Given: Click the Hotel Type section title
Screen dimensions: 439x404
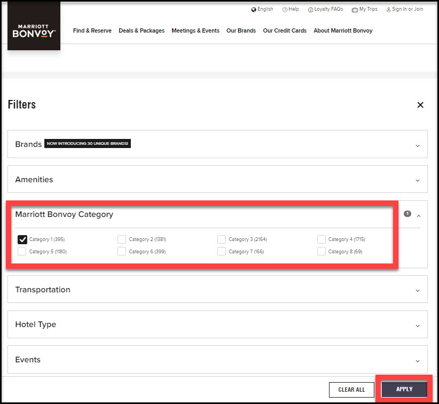Looking at the screenshot, I should 36,324.
